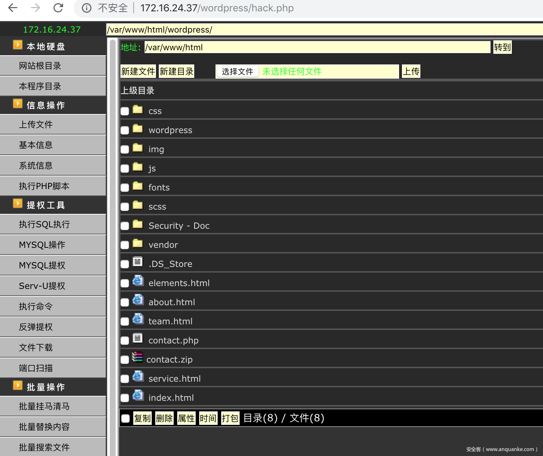Click the site info icon in address bar
Viewport: 543px width, 456px height.
click(x=86, y=8)
